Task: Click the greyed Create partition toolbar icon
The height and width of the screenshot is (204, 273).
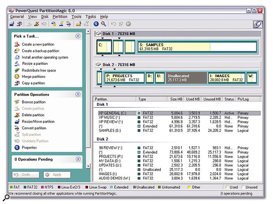Action: [x=29, y=24]
